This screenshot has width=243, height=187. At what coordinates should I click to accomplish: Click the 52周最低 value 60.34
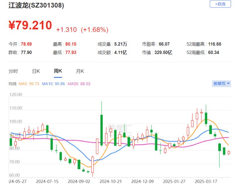213,52
